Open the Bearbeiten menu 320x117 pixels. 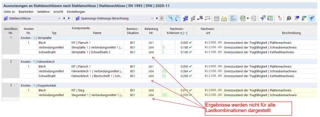pos(28,12)
